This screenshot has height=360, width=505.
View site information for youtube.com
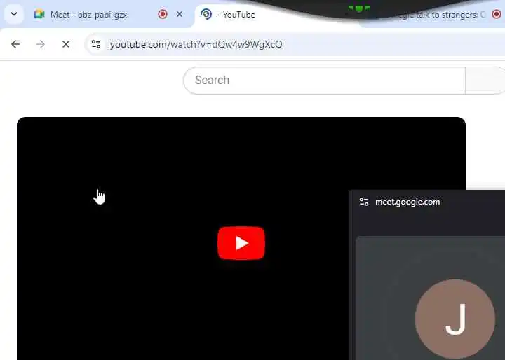click(x=96, y=44)
